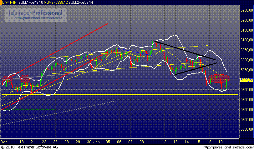Click the 6100,00 price axis label

[246, 40]
